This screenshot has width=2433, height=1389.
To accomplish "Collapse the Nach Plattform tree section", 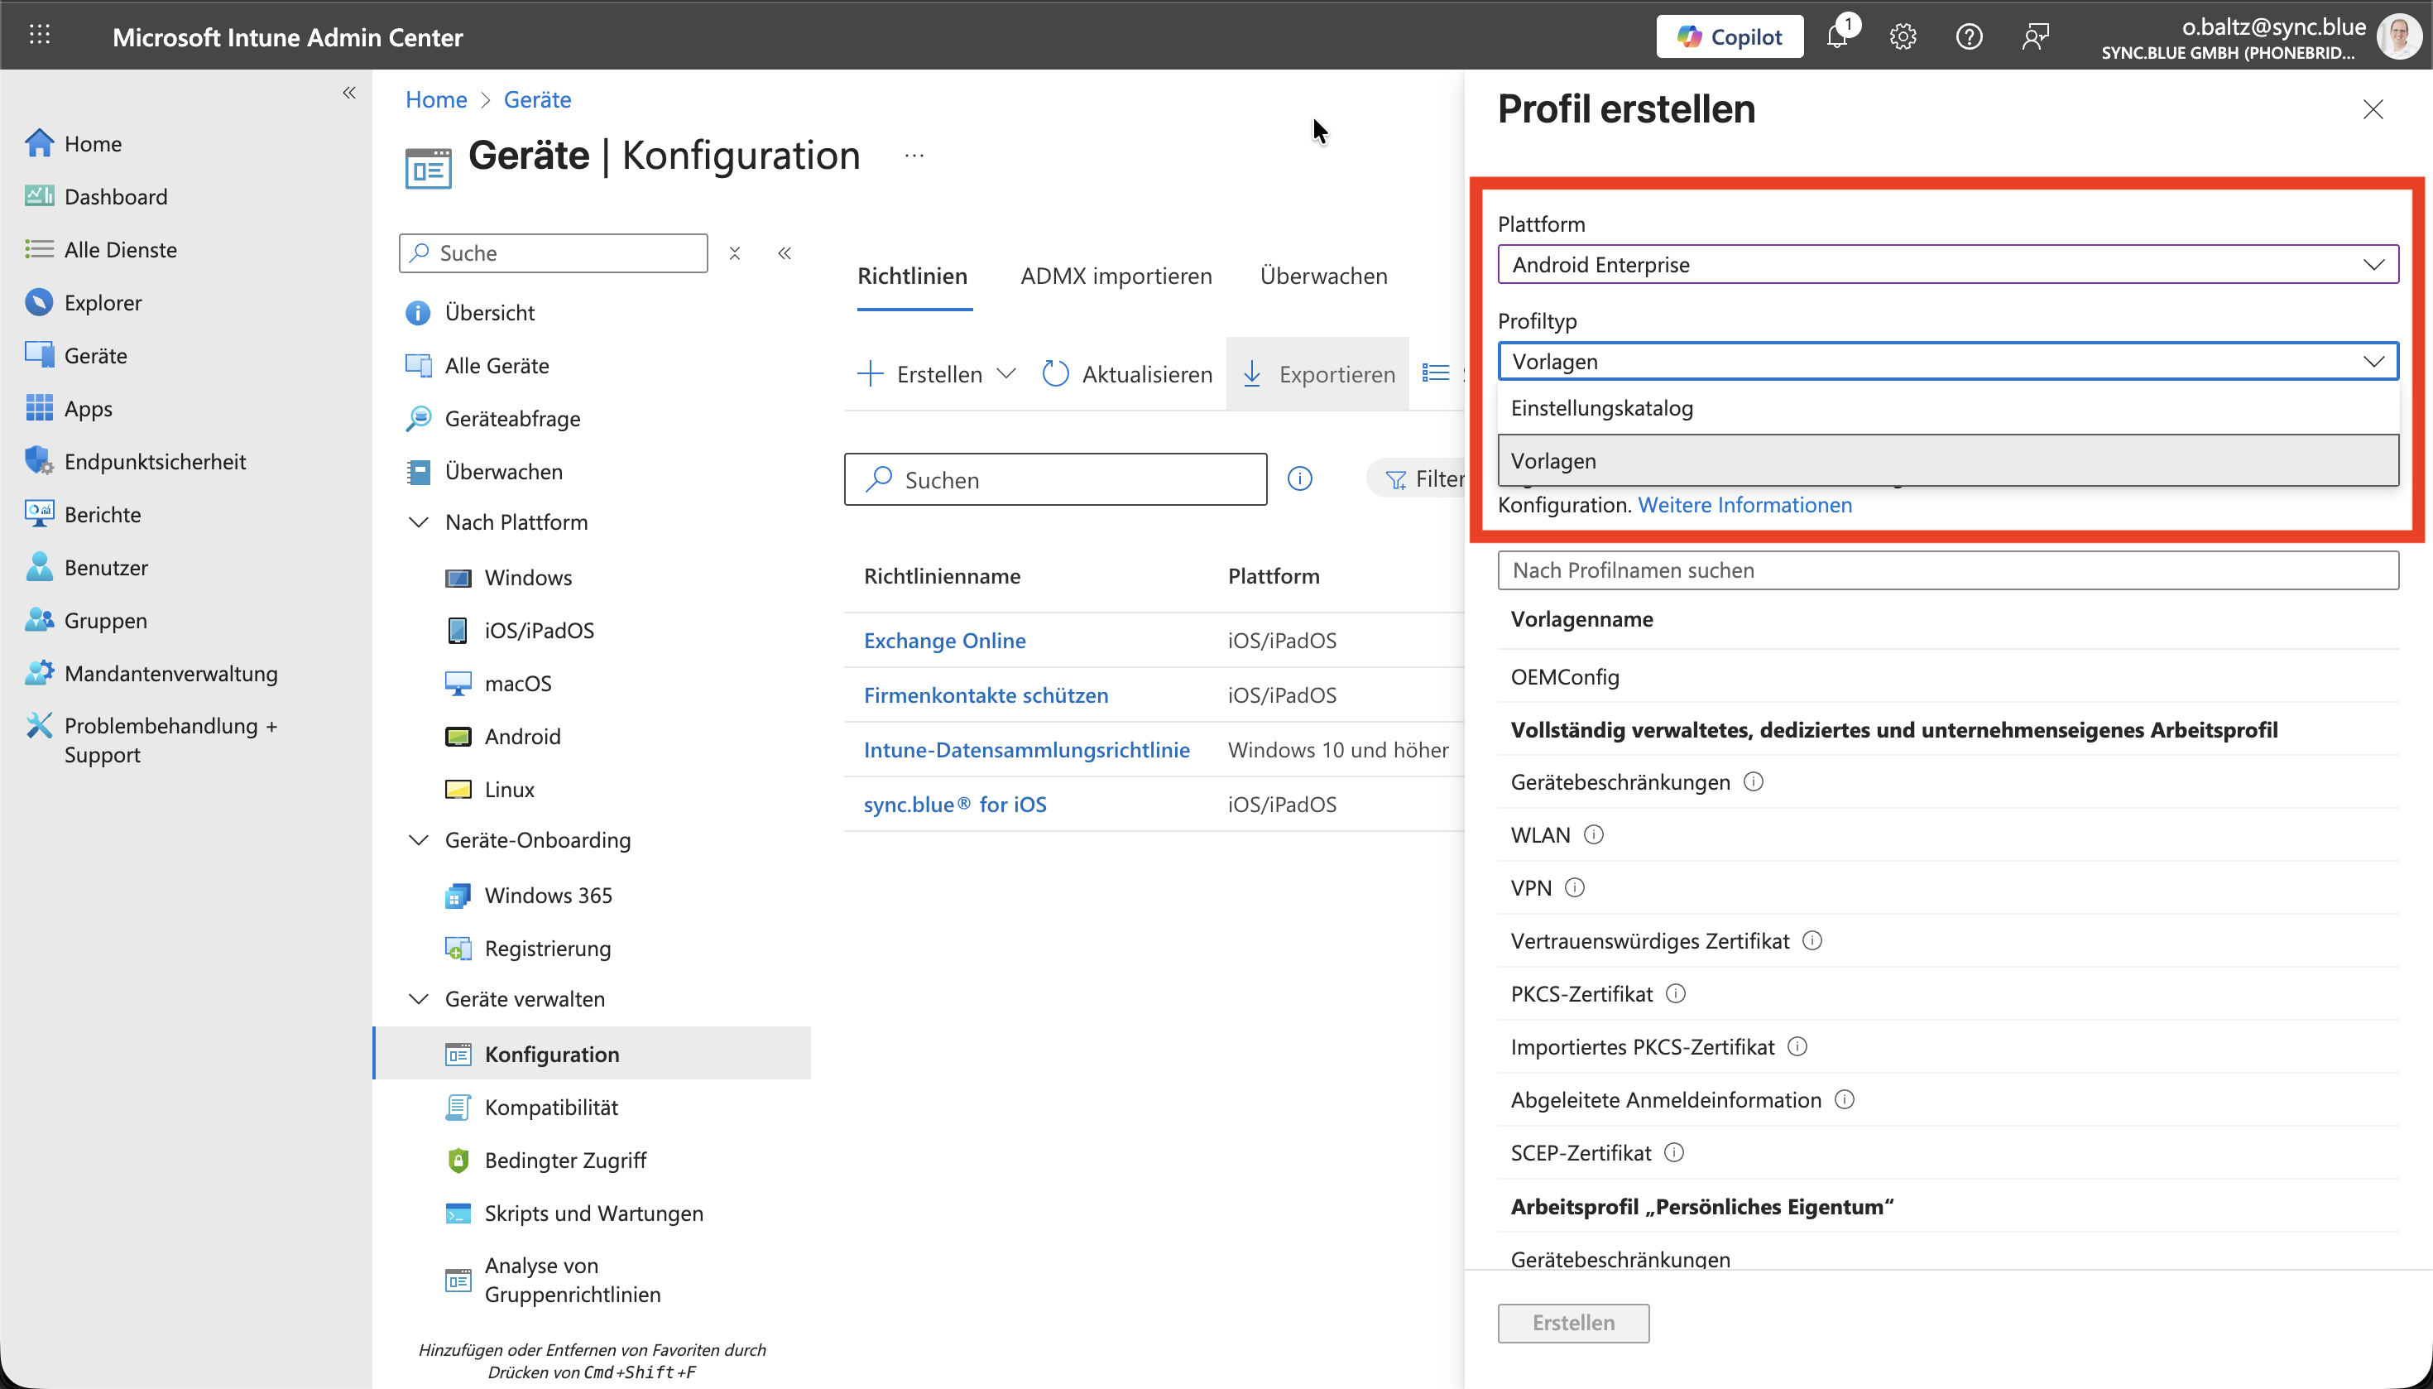I will pos(419,521).
